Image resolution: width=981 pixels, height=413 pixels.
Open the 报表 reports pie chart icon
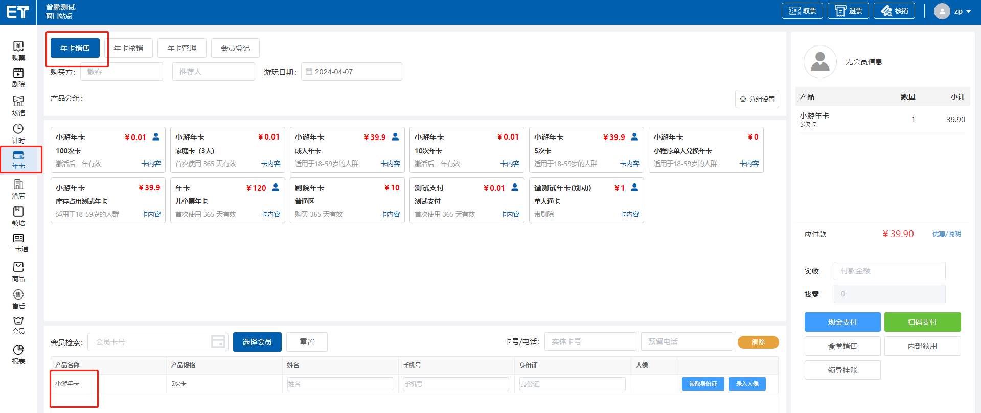tap(18, 350)
